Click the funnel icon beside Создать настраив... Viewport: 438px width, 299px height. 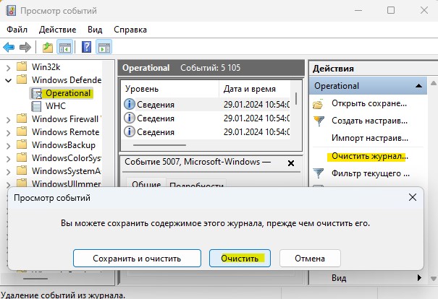click(319, 121)
